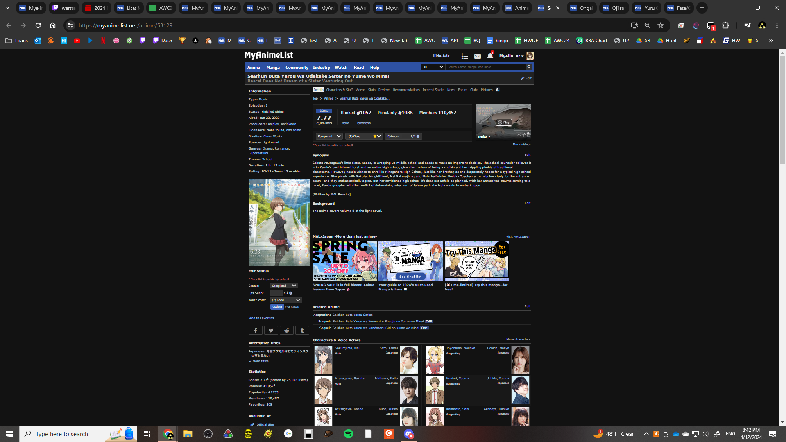Click the search Anime, Manga input field
786x442 pixels.
[x=485, y=67]
